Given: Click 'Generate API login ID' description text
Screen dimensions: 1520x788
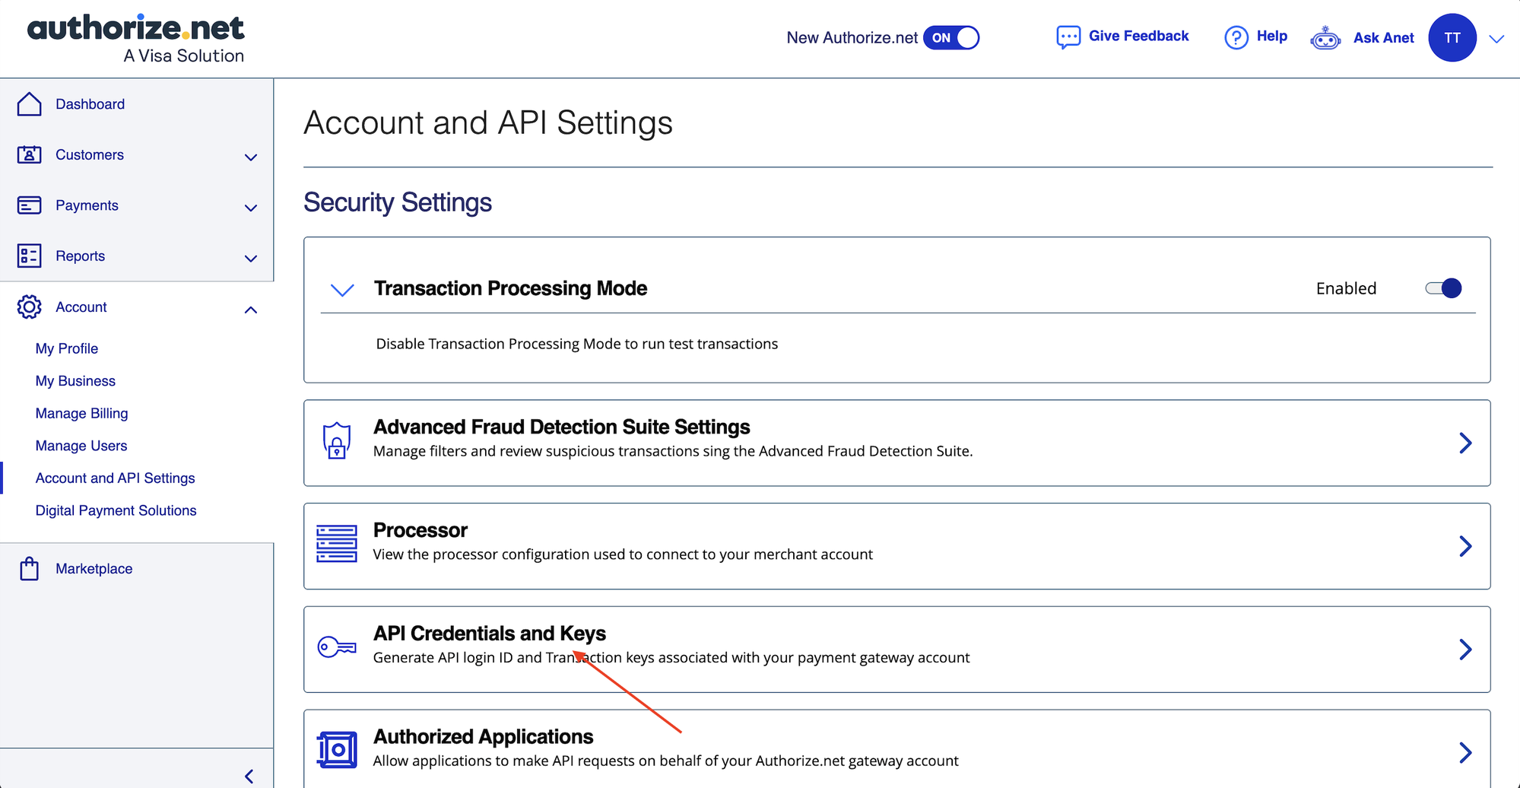Looking at the screenshot, I should coord(671,657).
